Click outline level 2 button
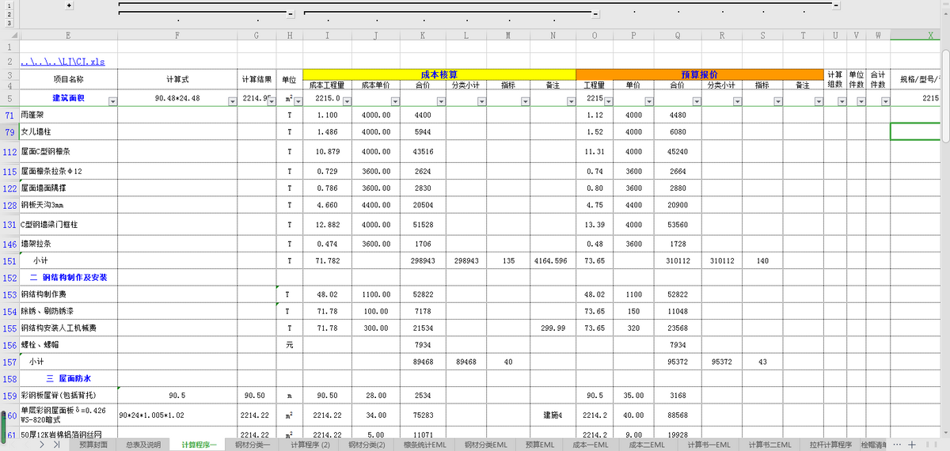The height and width of the screenshot is (451, 950). click(x=9, y=14)
